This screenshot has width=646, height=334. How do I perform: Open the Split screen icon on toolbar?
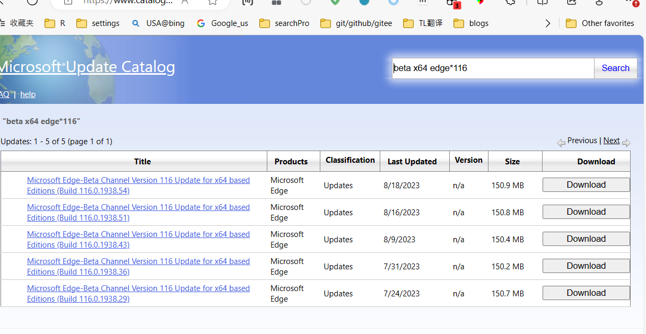542,3
